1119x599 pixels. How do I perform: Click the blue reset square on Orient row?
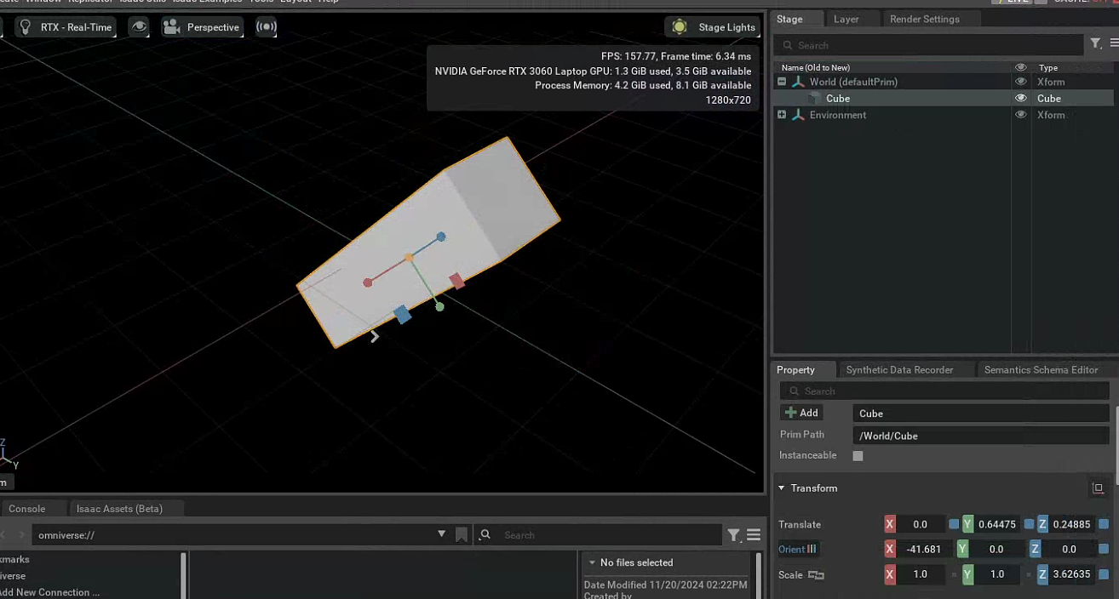[x=1104, y=550]
